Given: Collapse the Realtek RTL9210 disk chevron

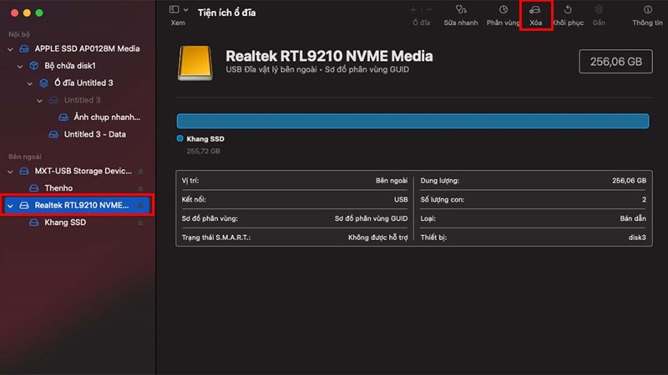Looking at the screenshot, I should (10, 205).
